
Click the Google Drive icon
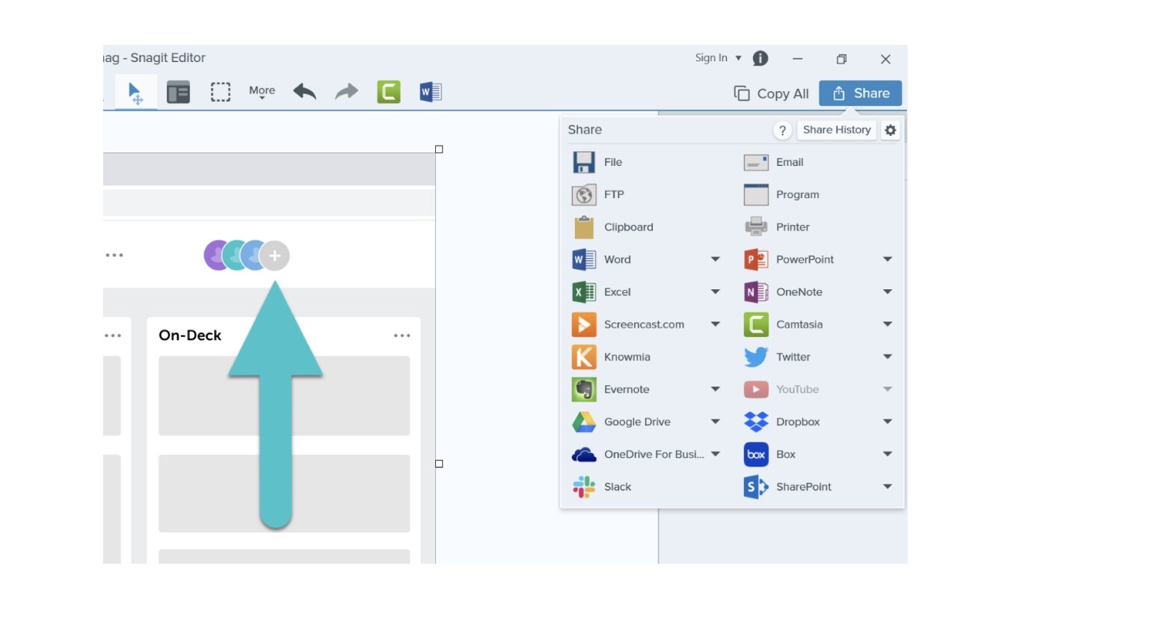584,422
